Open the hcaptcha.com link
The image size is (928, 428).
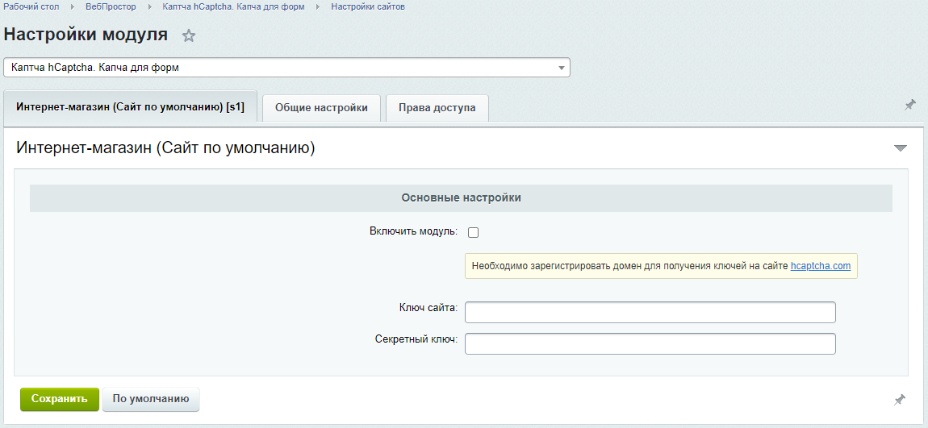821,266
